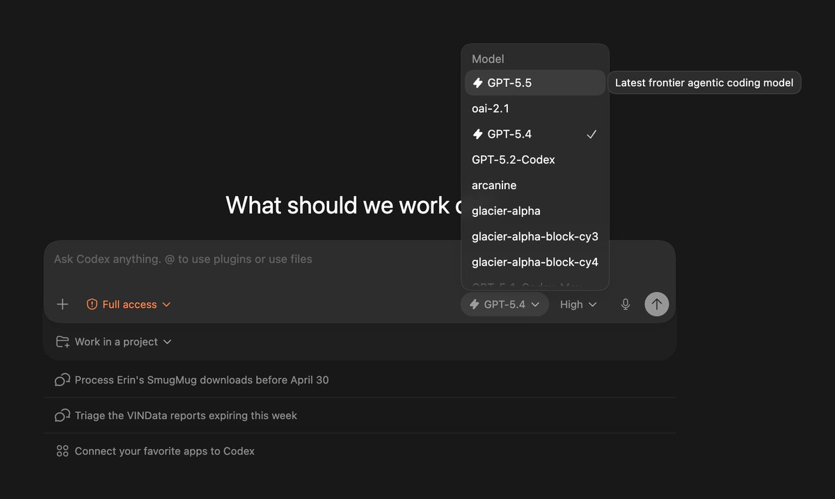The image size is (835, 499).
Task: Select the checked GPT-5.4 menu entry
Action: coord(534,134)
